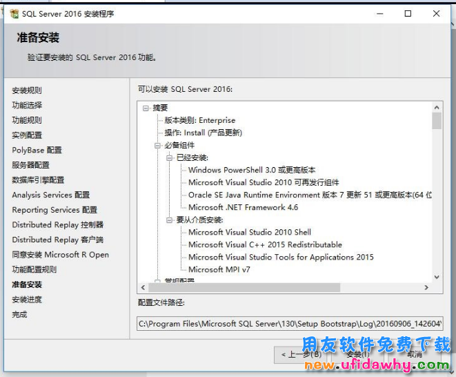Open PolyBase 配置 step
The width and height of the screenshot is (456, 377).
(x=37, y=150)
